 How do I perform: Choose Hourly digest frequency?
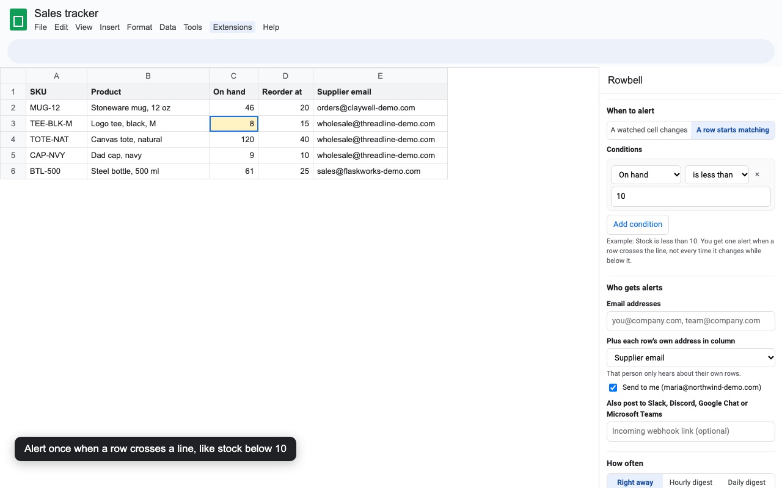pyautogui.click(x=690, y=482)
